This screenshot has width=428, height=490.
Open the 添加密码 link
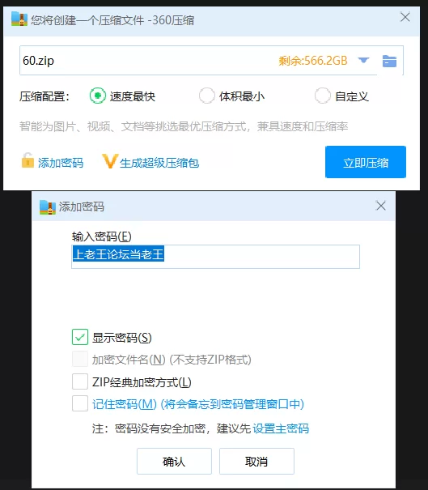(61, 163)
